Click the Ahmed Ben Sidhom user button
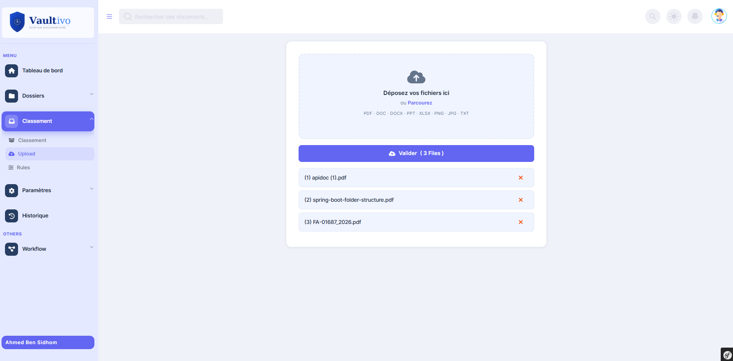Image resolution: width=733 pixels, height=361 pixels. (48, 343)
